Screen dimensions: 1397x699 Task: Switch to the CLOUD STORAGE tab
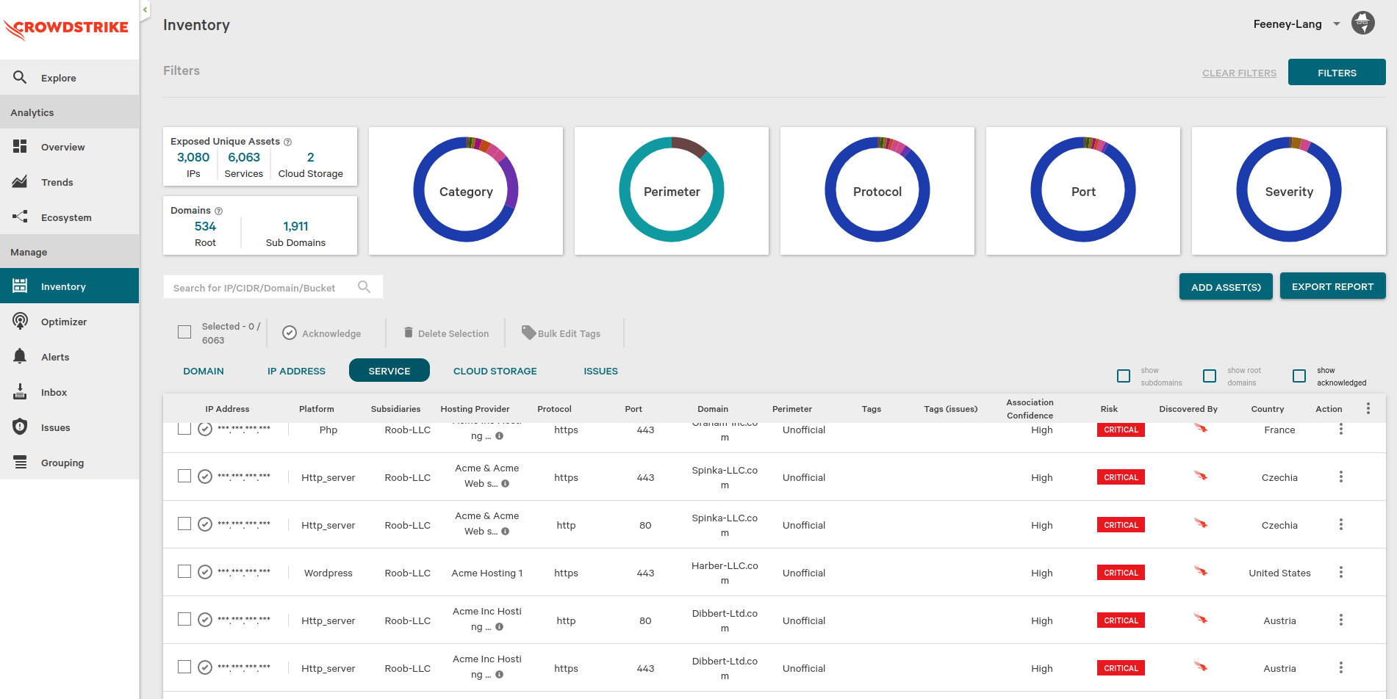point(495,371)
